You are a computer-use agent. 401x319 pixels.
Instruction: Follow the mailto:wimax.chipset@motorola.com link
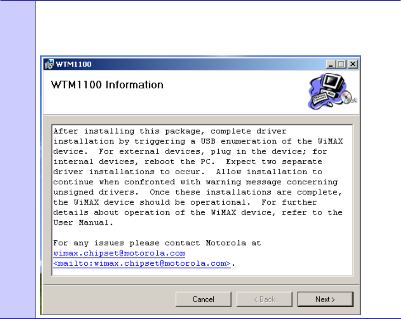point(142,264)
